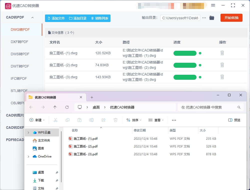Click the Copy icon in Explorer toolbar

pos(67,120)
